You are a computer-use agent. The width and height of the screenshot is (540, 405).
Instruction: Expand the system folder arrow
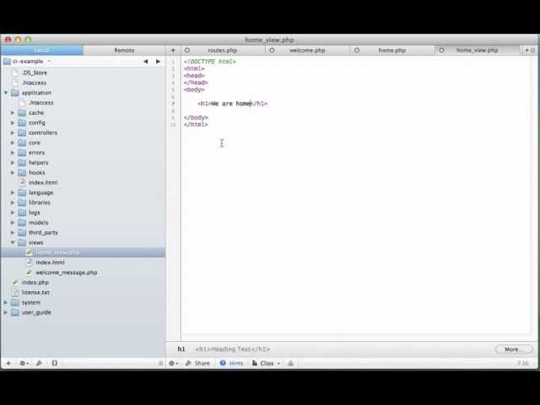point(6,302)
